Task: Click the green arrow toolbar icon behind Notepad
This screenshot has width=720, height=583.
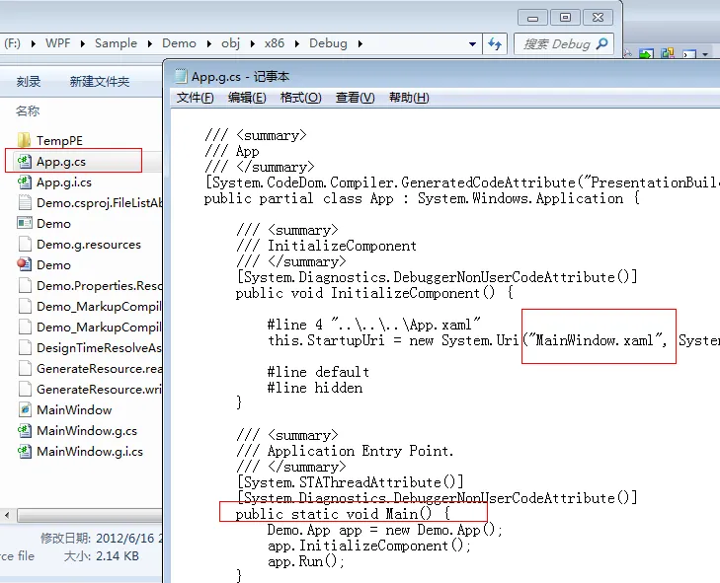Action: pyautogui.click(x=646, y=54)
